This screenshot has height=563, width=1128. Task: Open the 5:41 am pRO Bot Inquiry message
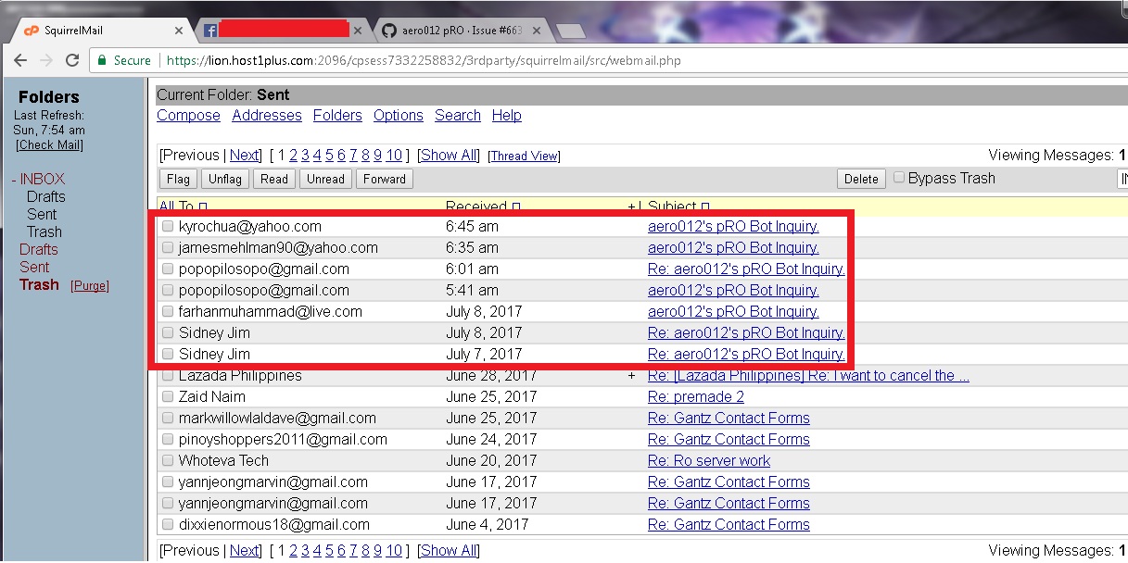[x=733, y=290]
